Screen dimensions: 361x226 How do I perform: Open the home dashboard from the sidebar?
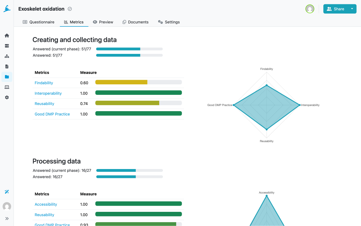pos(7,35)
